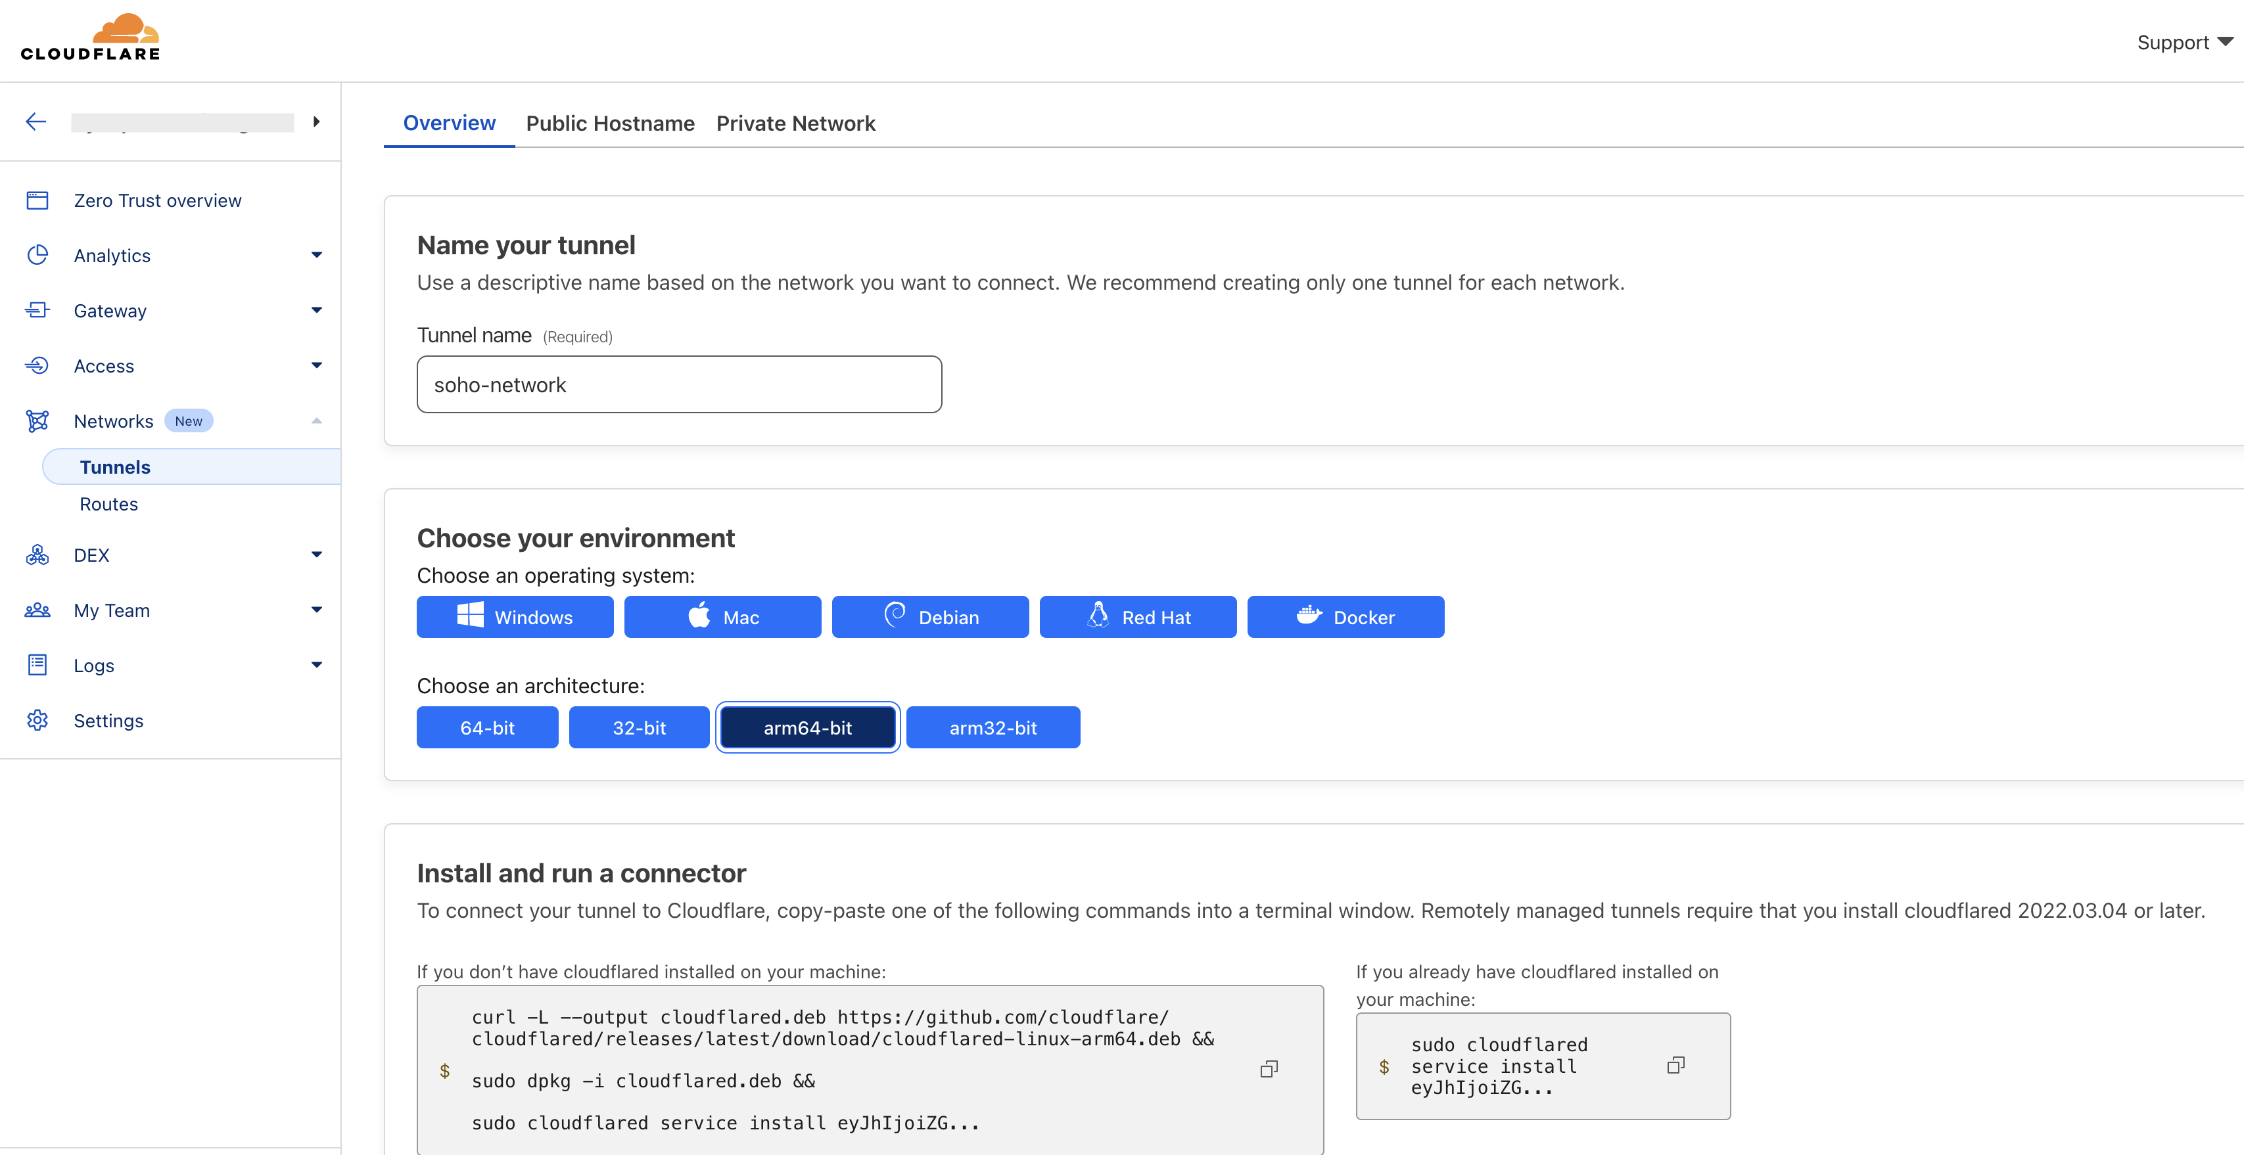Click the Analytics pie chart icon
Screen dimensions: 2244x1155
click(x=37, y=255)
